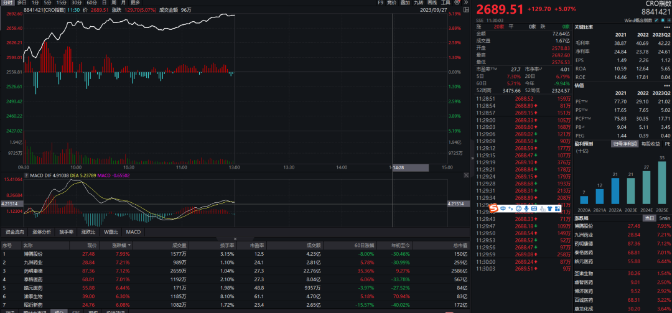Open the 估值 three-dot more menu
Image resolution: width=672 pixels, height=313 pixels.
pos(666,85)
